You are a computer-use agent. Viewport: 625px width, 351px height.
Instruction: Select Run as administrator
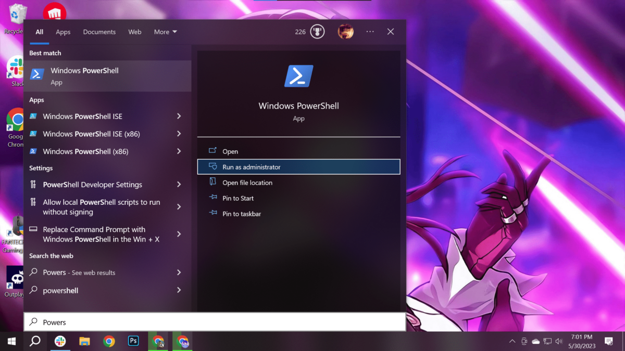click(298, 167)
